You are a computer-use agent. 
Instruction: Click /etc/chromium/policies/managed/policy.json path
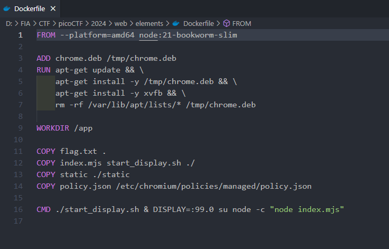click(214, 187)
